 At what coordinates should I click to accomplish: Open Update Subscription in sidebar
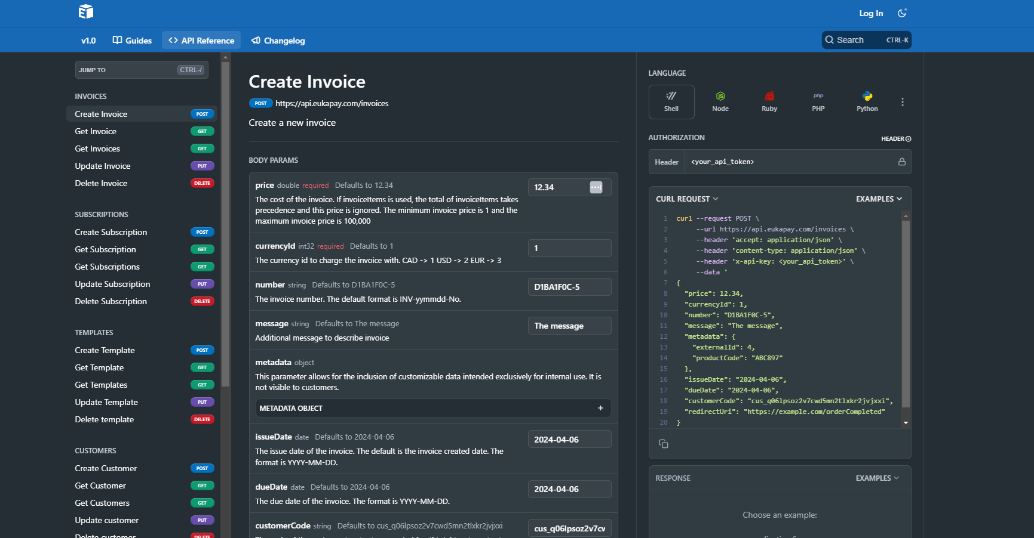click(142, 284)
